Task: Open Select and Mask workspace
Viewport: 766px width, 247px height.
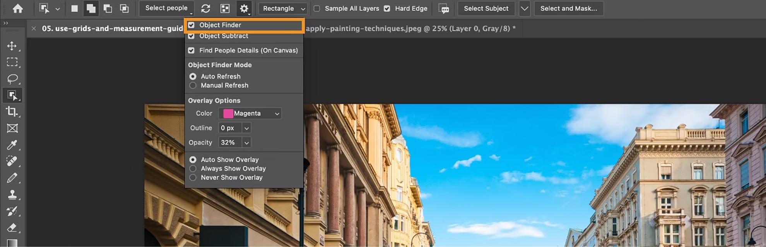Action: tap(569, 8)
